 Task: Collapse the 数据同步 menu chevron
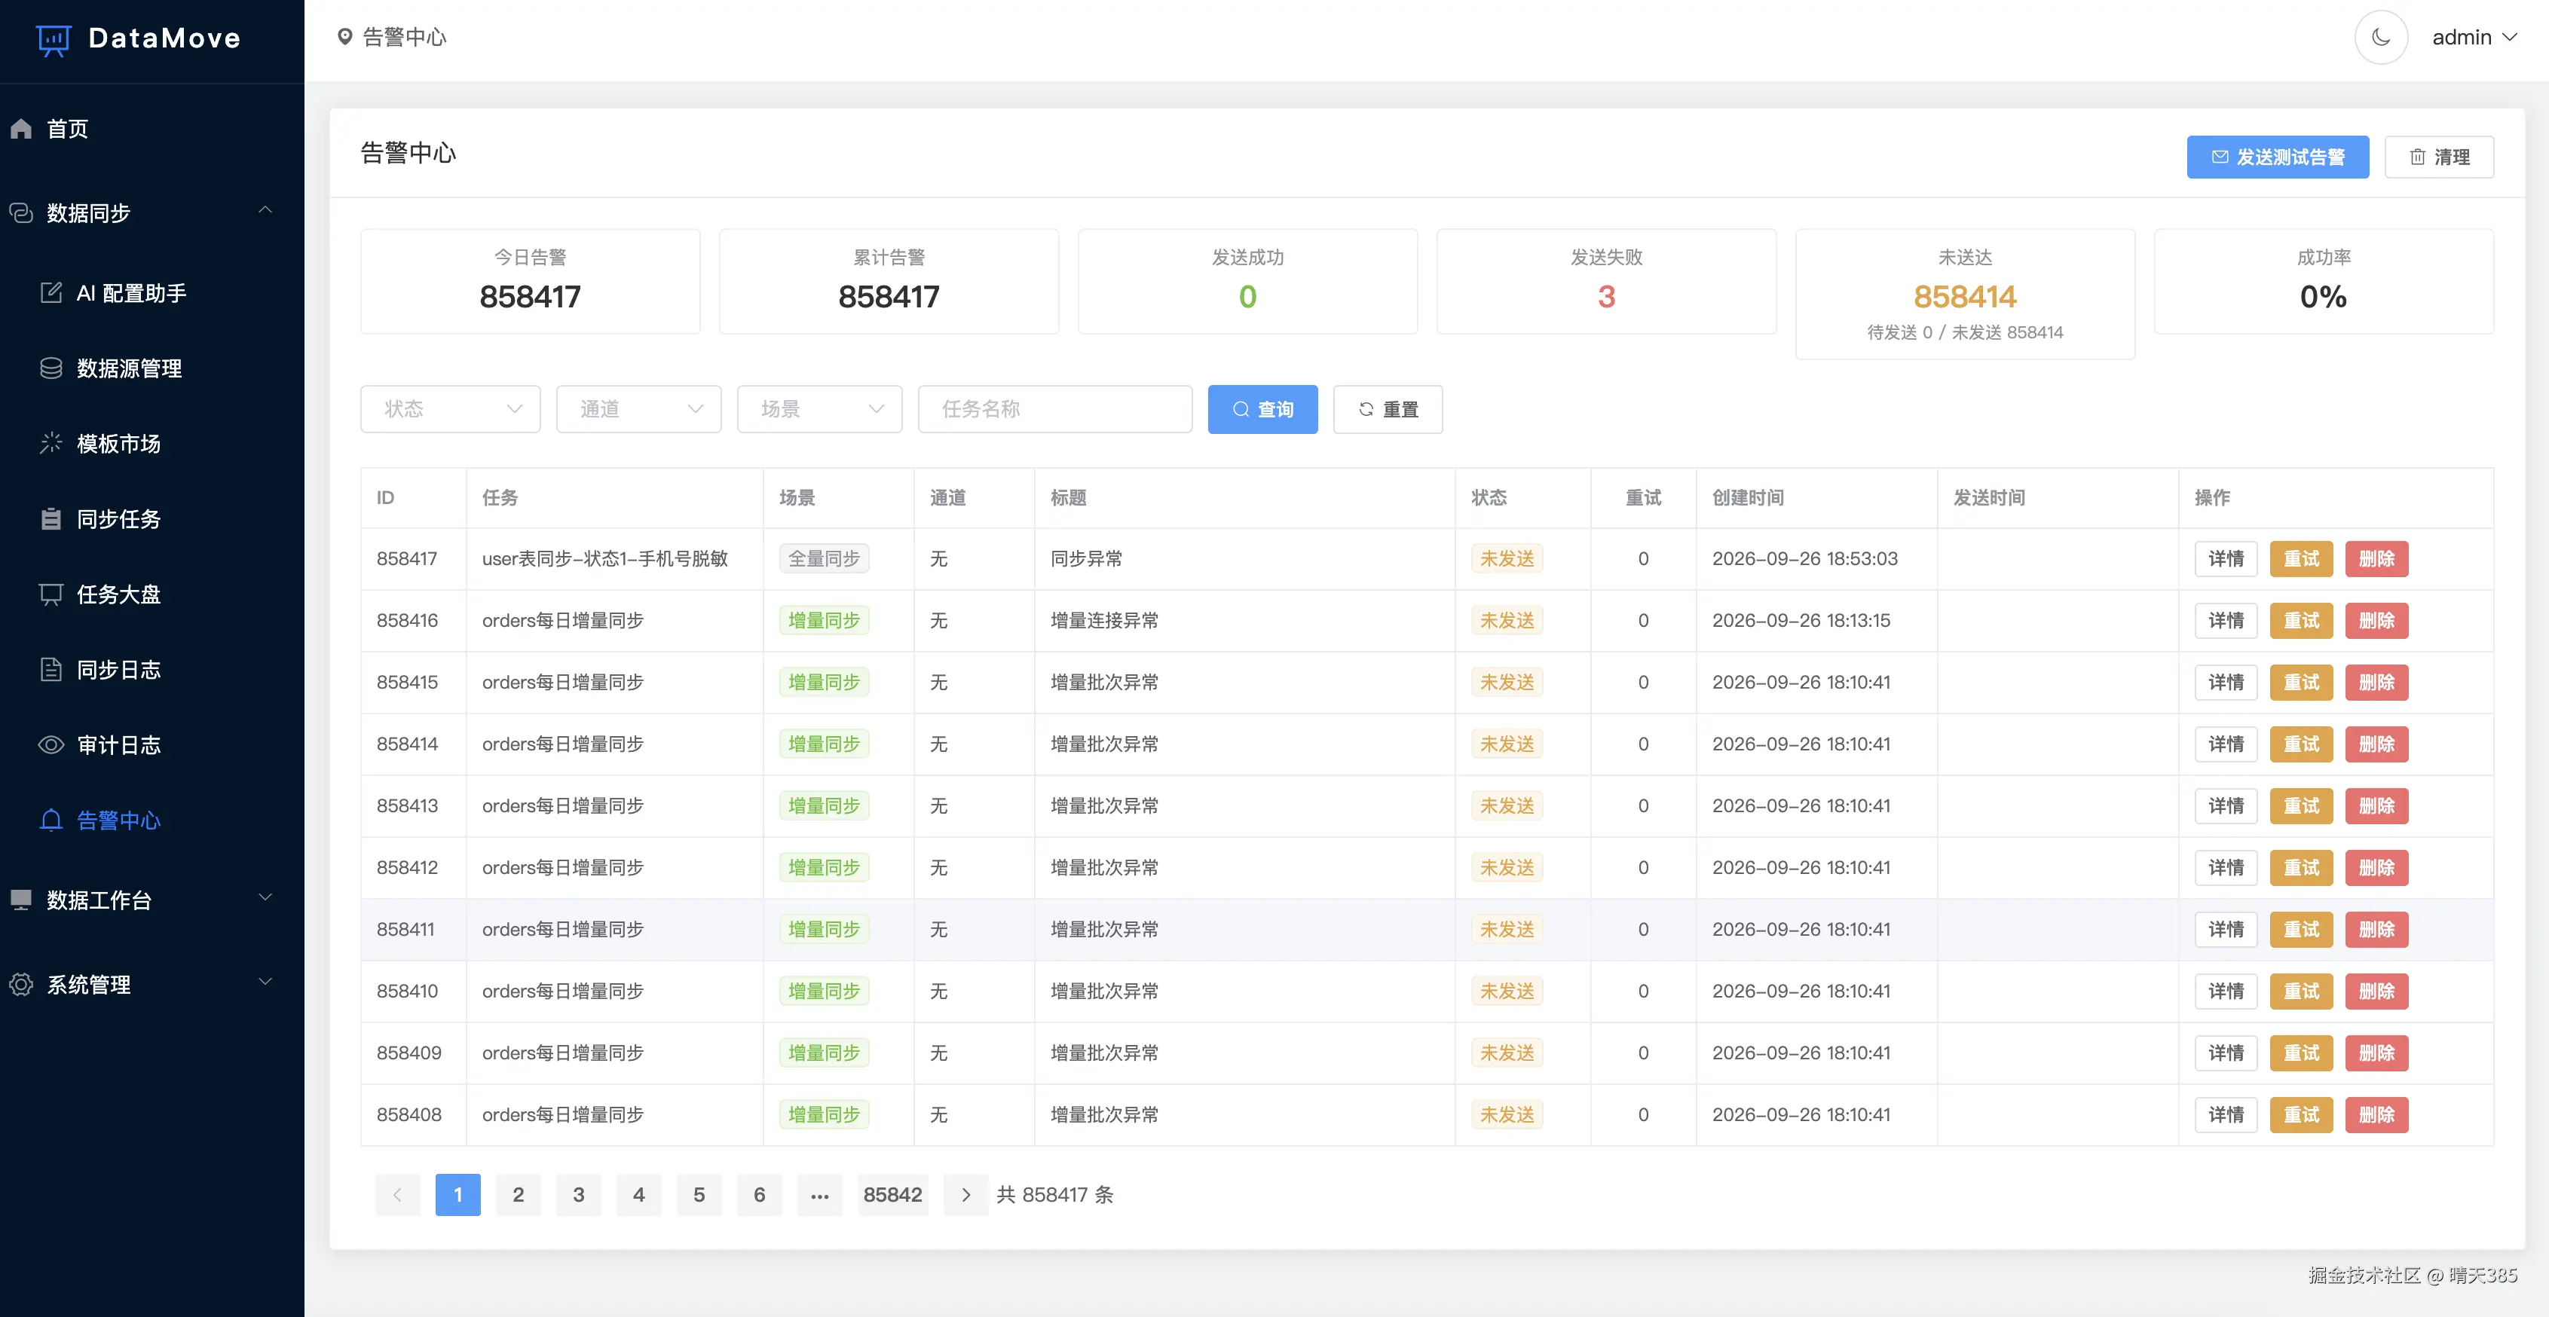click(265, 211)
